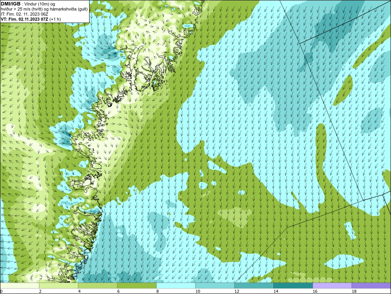The height and width of the screenshot is (294, 391).
Task: Click the legend tick label '16'
Action: coord(315,291)
